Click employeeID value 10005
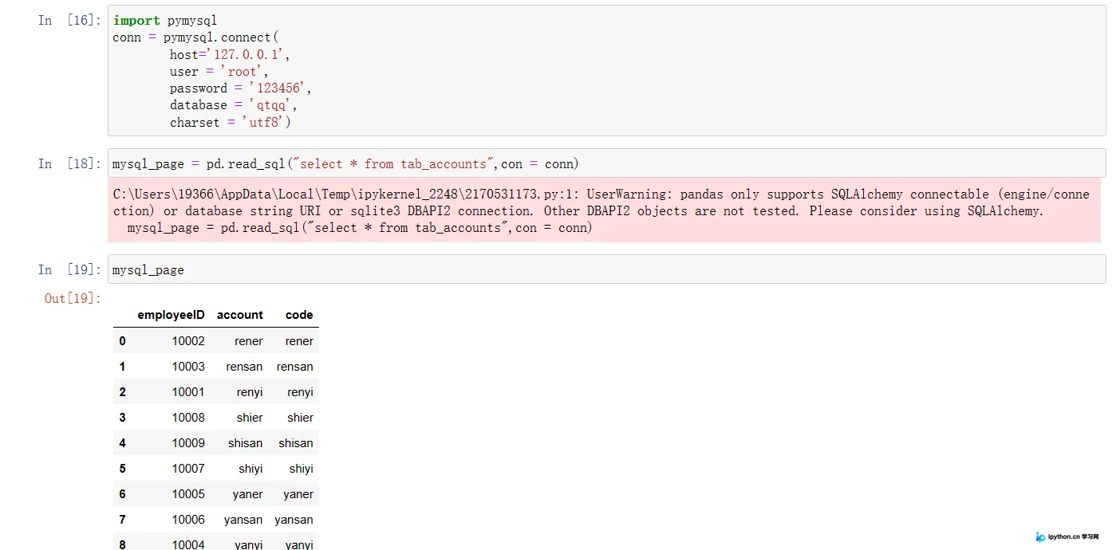Screen dimensions: 1116x550 pyautogui.click(x=188, y=494)
